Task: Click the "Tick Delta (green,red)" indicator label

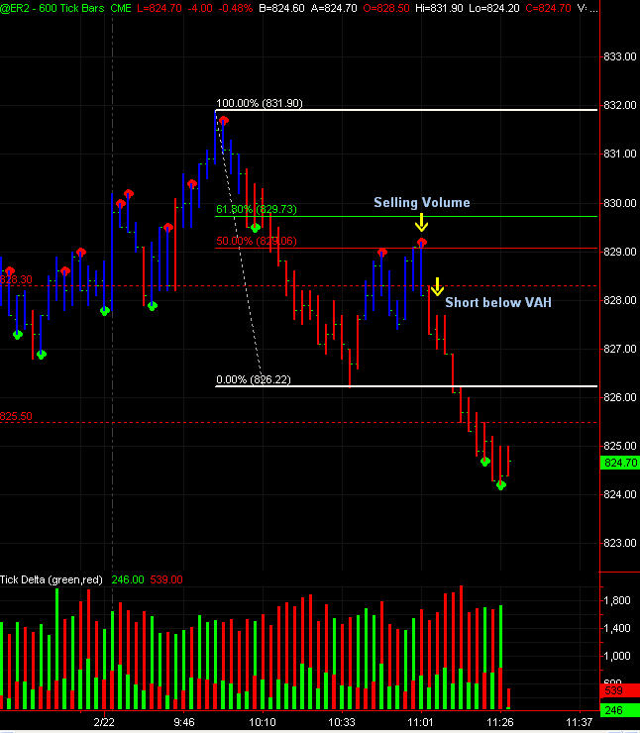Action: coord(52,579)
